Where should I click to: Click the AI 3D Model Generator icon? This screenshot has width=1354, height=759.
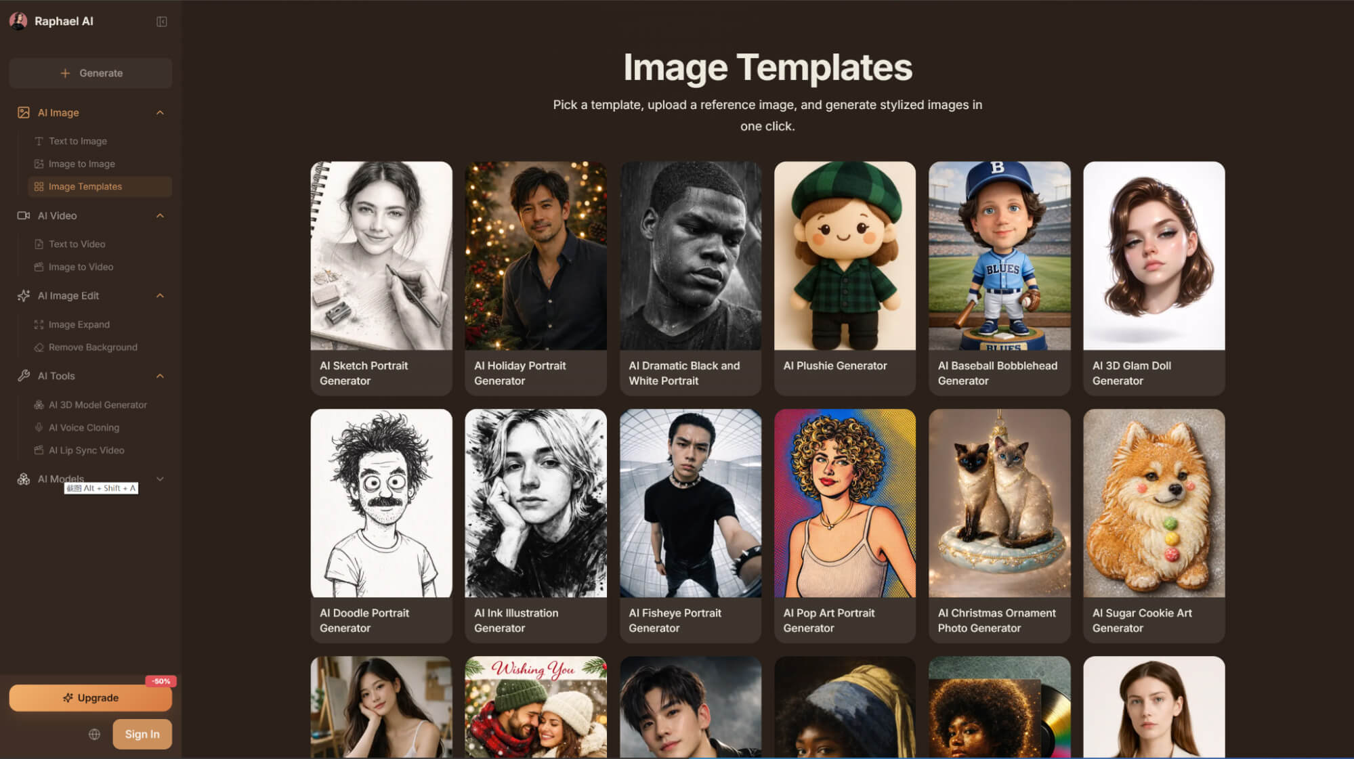coord(39,405)
